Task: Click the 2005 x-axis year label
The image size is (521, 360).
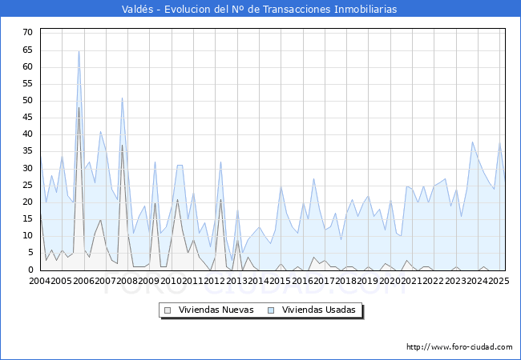Action: click(62, 281)
